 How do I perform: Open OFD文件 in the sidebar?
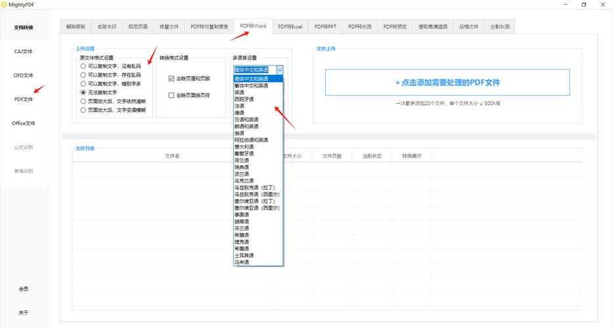point(24,75)
